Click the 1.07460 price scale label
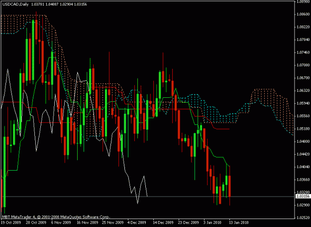The image size is (311, 227). point(303,52)
